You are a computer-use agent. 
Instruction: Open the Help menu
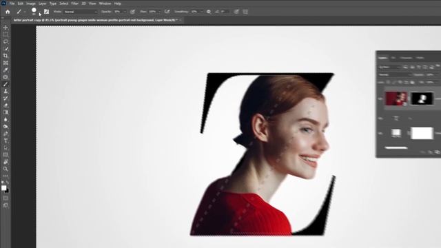(x=118, y=3)
